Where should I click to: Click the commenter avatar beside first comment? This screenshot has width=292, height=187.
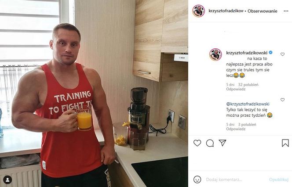pyautogui.click(x=215, y=54)
